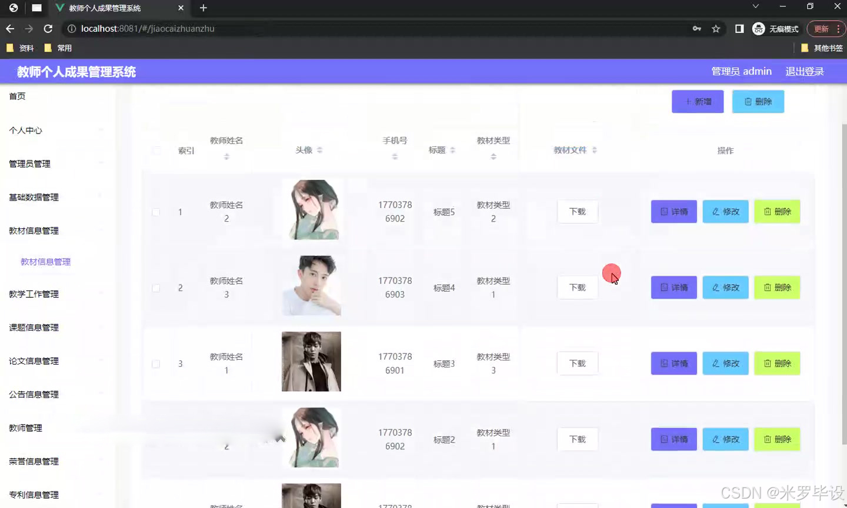Sort by 教材类型 column arrows
Screen dimensions: 847x508
click(493, 157)
